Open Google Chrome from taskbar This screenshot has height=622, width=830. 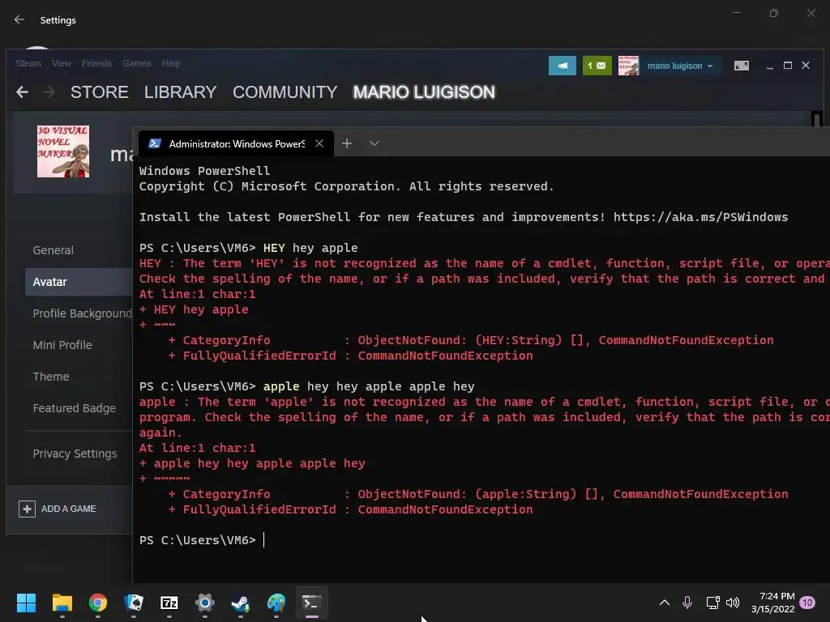pyautogui.click(x=98, y=603)
